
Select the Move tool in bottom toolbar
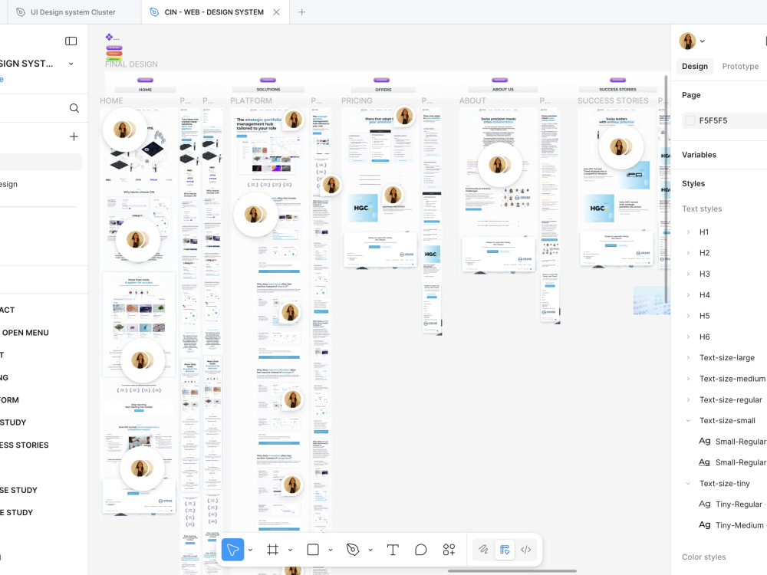tap(233, 550)
